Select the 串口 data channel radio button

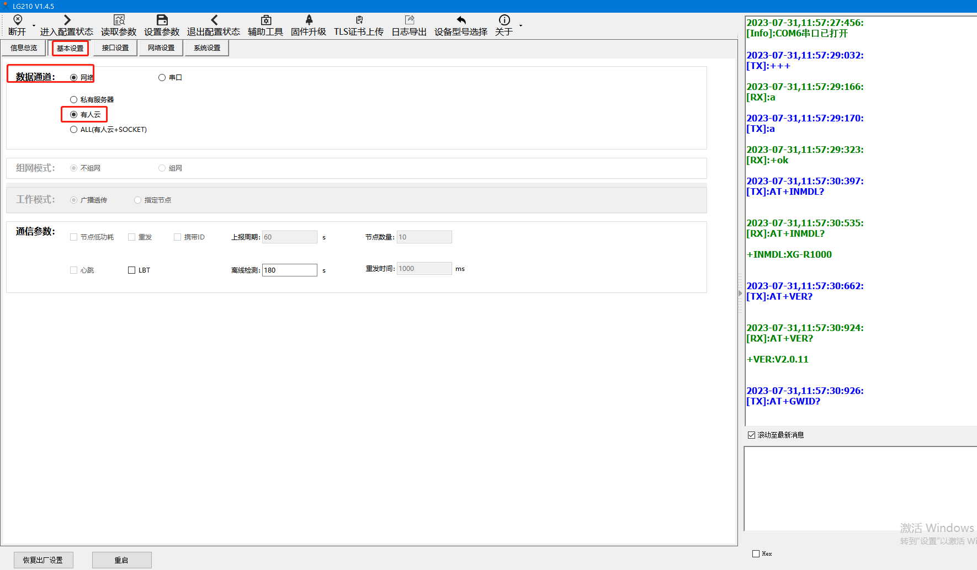point(162,78)
